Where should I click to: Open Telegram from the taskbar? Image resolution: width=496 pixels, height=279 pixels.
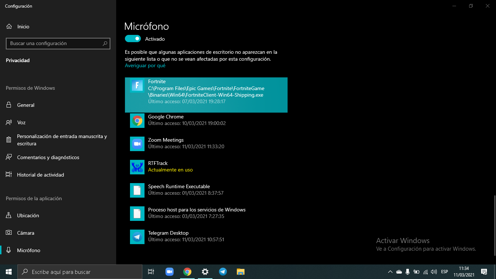point(223,272)
